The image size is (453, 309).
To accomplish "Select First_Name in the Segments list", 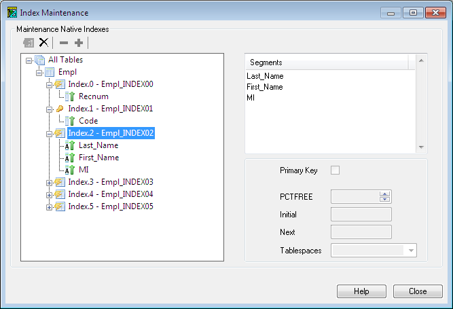I will (x=265, y=87).
